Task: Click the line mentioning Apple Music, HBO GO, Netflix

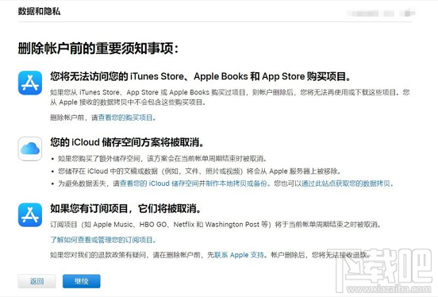Action: [x=216, y=224]
